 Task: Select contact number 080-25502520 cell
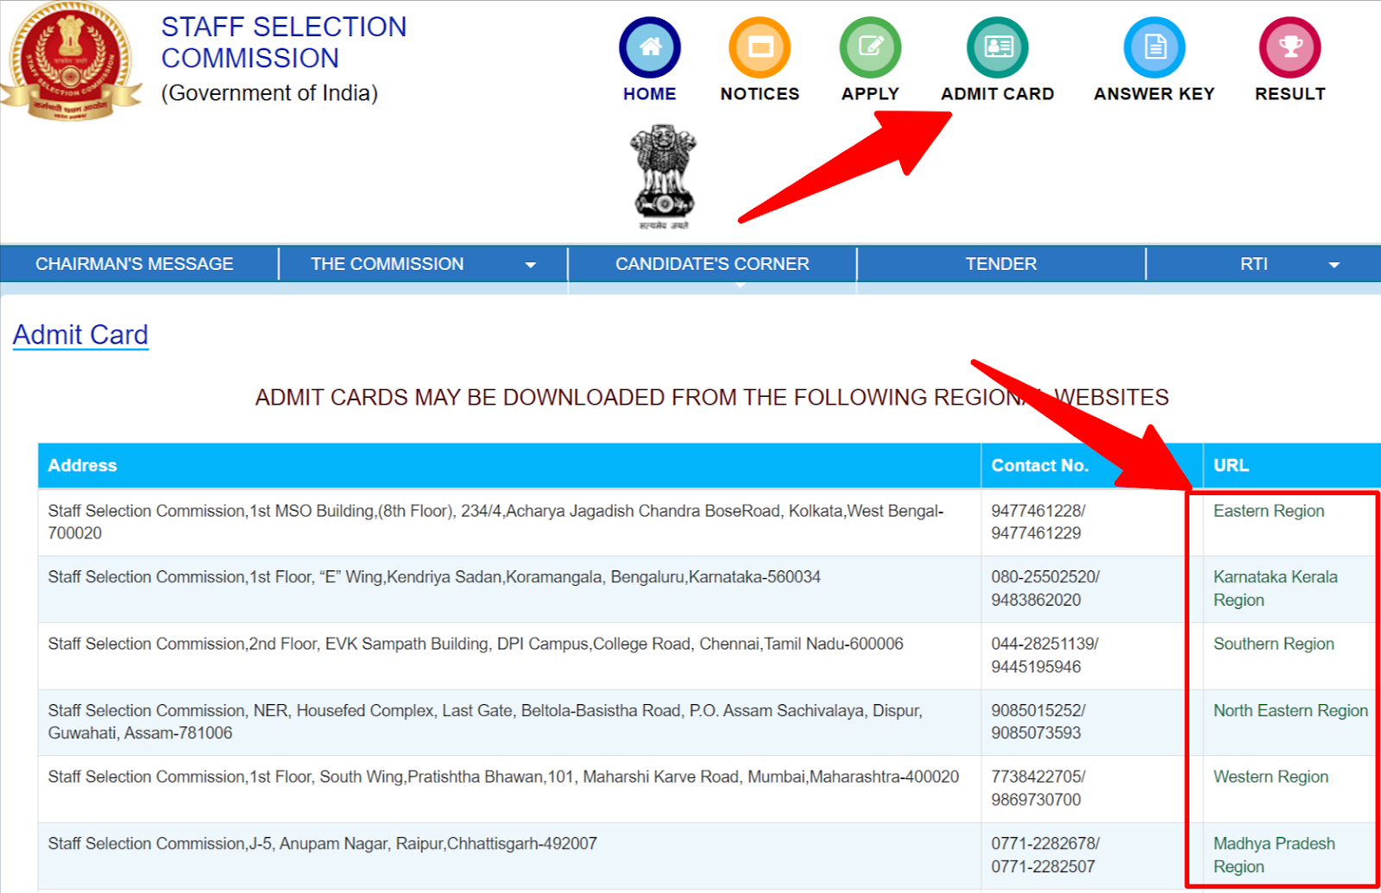tap(1092, 589)
